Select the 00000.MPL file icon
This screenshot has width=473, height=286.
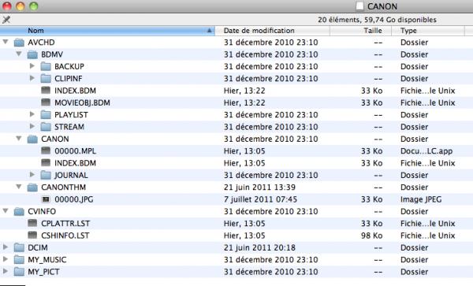pyautogui.click(x=46, y=150)
